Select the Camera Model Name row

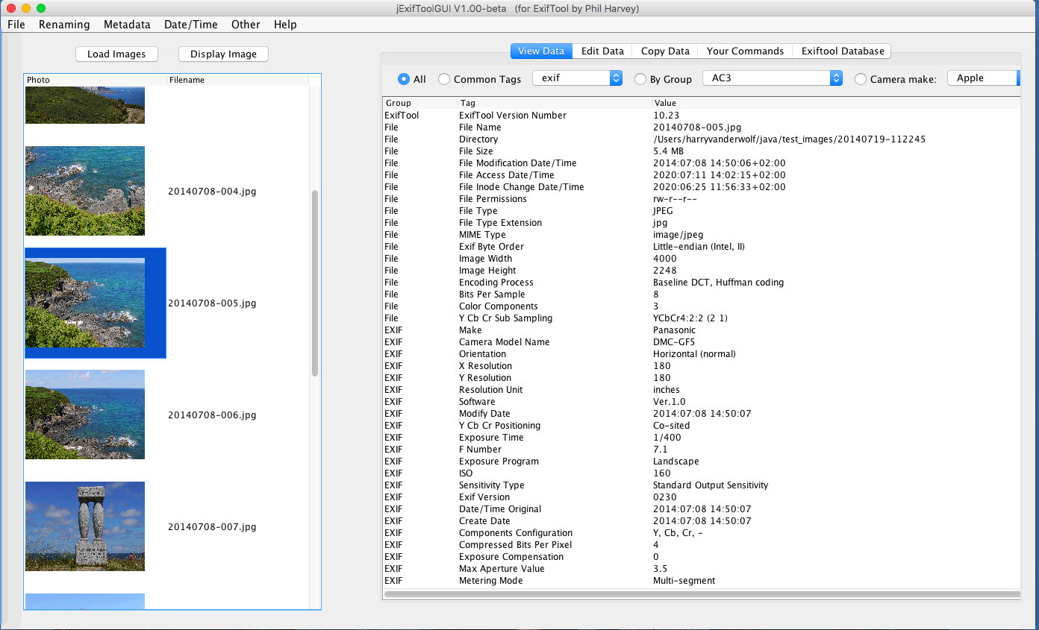point(701,342)
